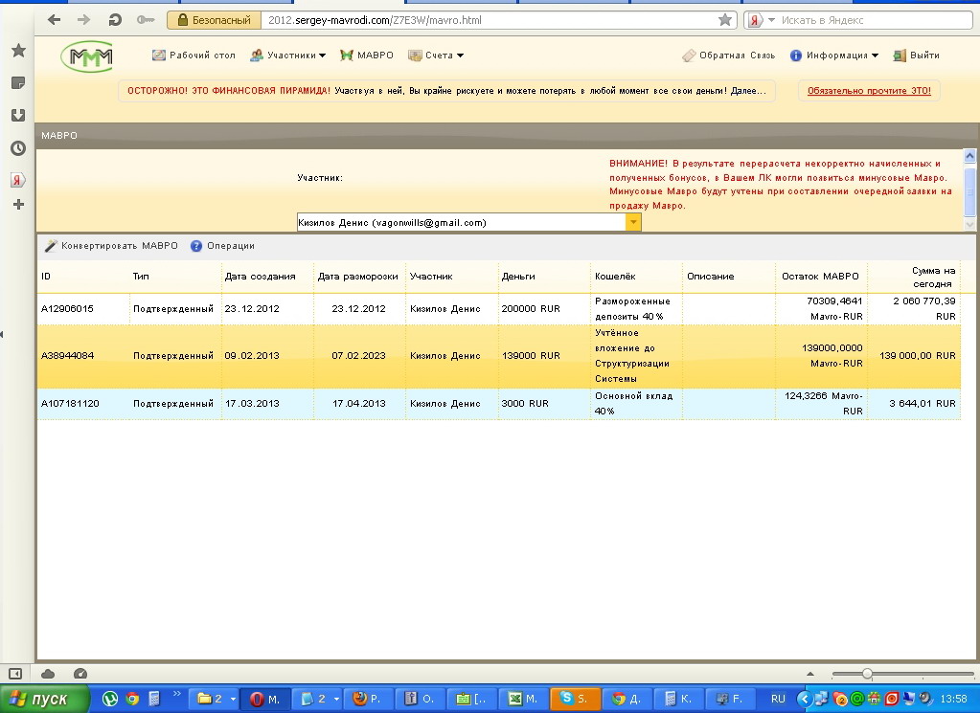Expand the Счета dropdown menu
Screen dimensions: 980x713
436,55
